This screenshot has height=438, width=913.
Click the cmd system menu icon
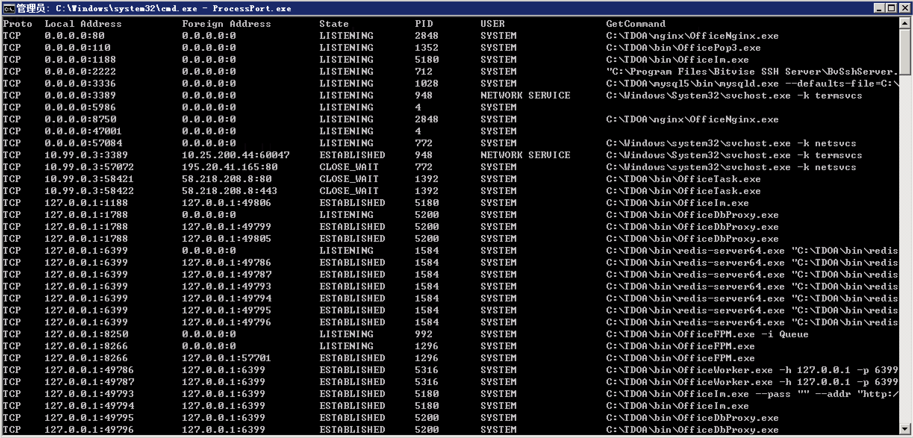coord(9,8)
